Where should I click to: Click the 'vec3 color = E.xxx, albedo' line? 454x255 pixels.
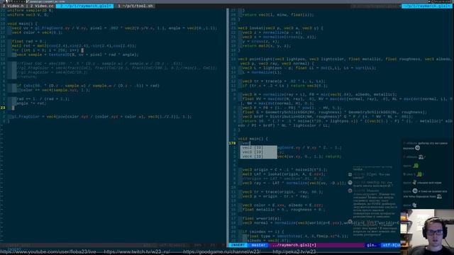pyautogui.click(x=282, y=205)
